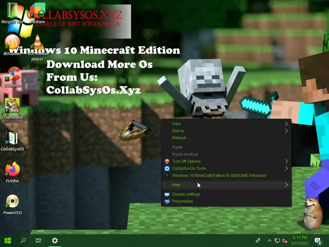Click the network status tray icon
Screen dimensions: 329x247
277,241
